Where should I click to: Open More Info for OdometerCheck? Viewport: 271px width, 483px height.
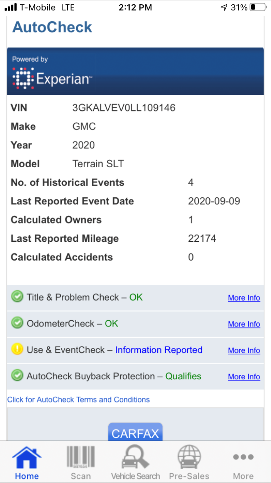click(x=244, y=324)
